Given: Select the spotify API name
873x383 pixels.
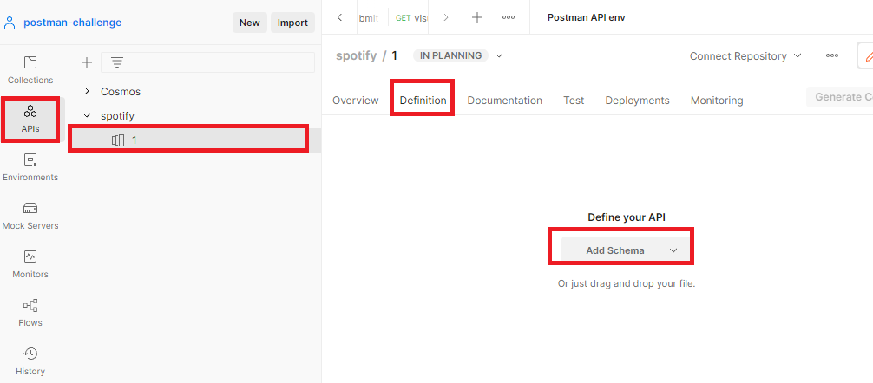Looking at the screenshot, I should (117, 115).
